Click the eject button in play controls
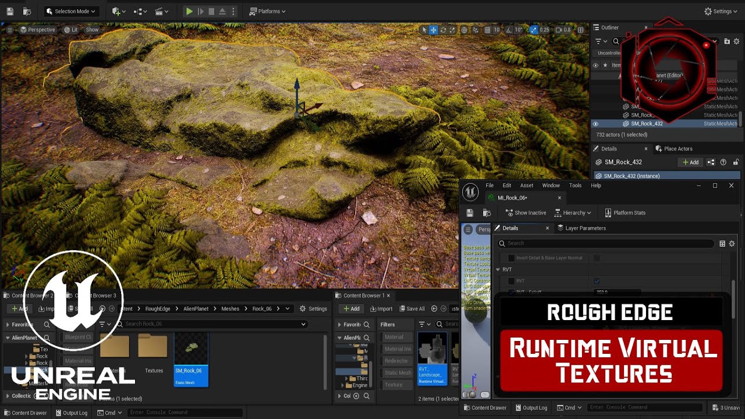Screen dimensions: 745x419 222,11
